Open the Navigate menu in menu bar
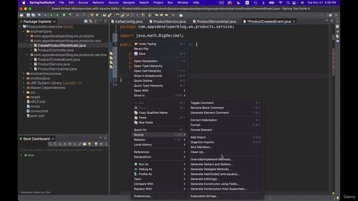358x201 pixels. tap(129, 3)
